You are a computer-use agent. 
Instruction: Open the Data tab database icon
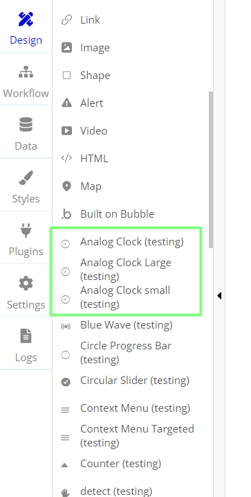click(x=26, y=124)
